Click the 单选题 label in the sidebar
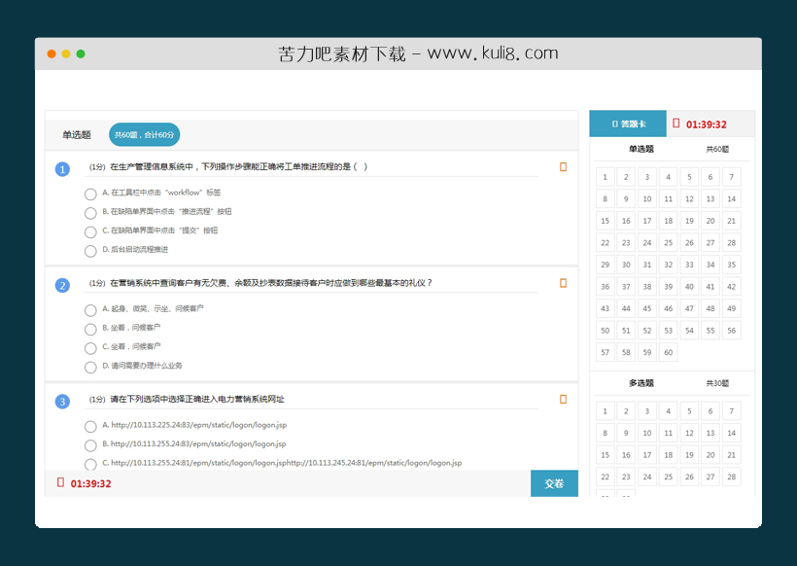The width and height of the screenshot is (797, 566). [x=643, y=148]
